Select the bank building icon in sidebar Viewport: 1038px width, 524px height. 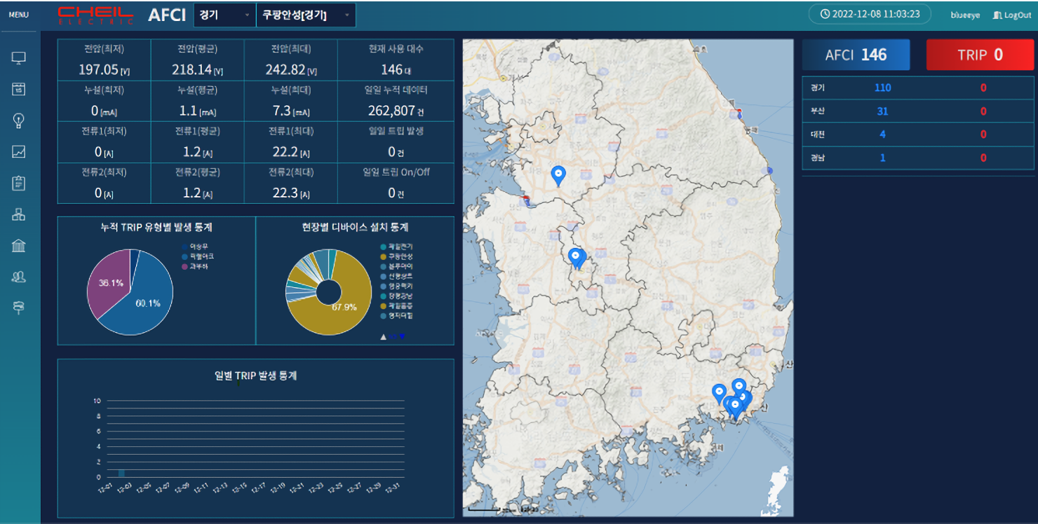19,245
